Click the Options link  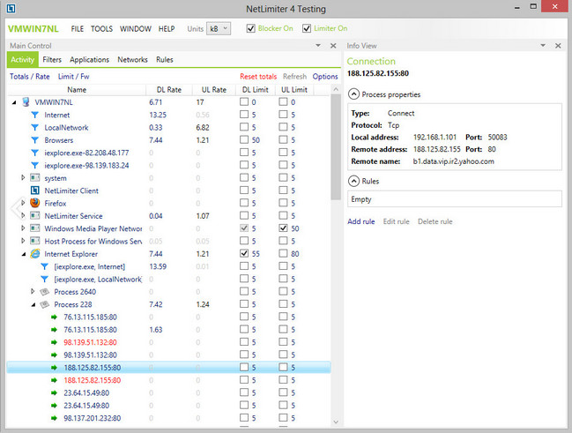pos(325,77)
